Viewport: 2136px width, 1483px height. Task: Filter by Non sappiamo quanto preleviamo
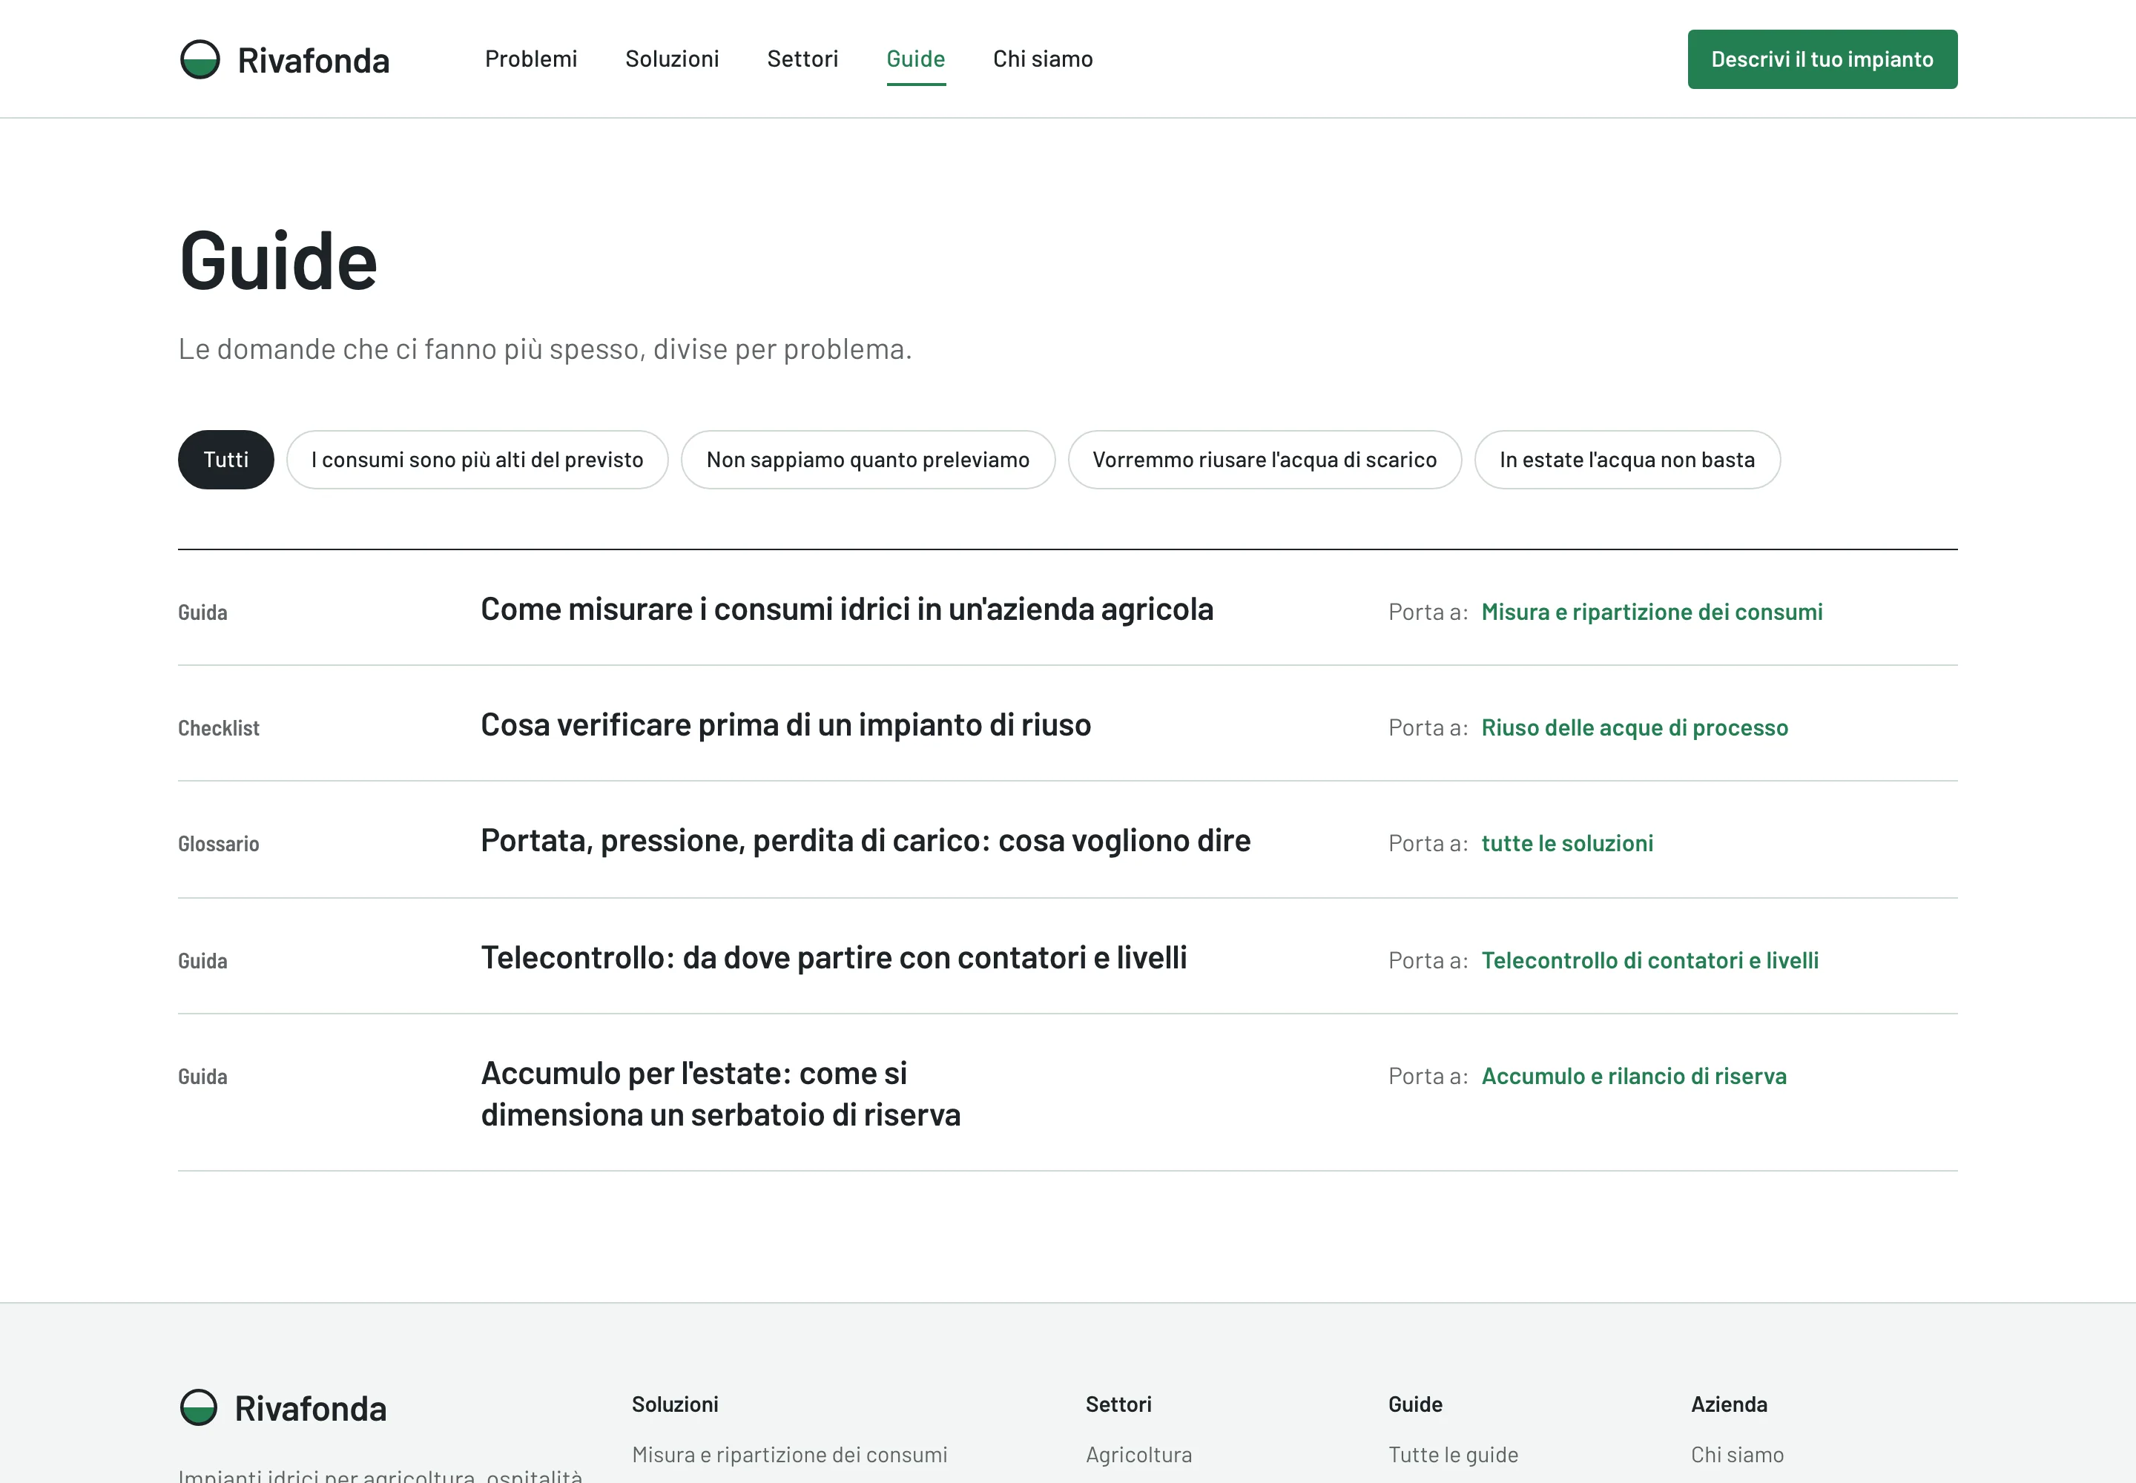tap(867, 460)
